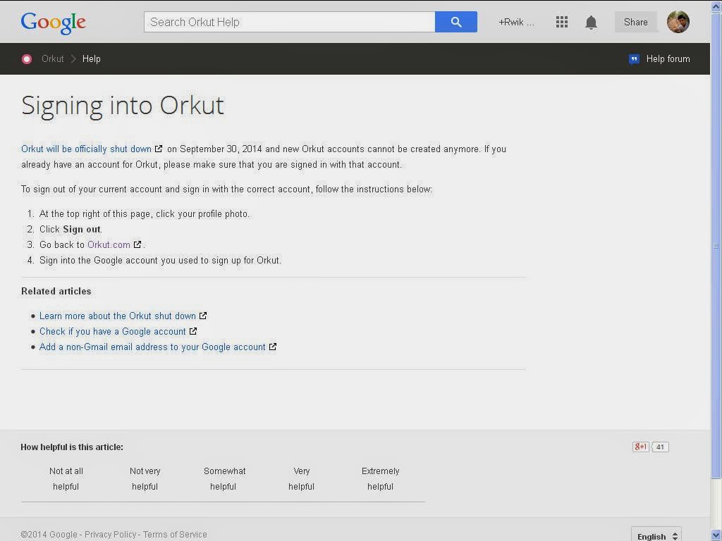The image size is (722, 541).
Task: Click the +1 count bubble showing 41
Action: [x=660, y=447]
